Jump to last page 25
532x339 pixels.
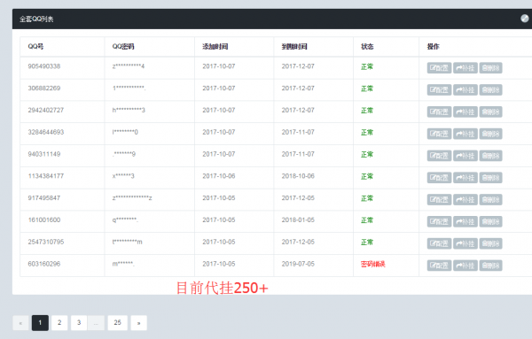(117, 323)
